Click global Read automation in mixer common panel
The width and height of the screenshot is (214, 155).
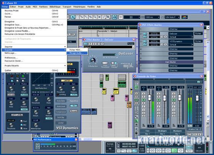click(136, 100)
